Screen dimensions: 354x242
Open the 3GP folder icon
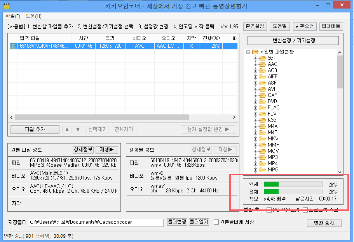click(262, 58)
